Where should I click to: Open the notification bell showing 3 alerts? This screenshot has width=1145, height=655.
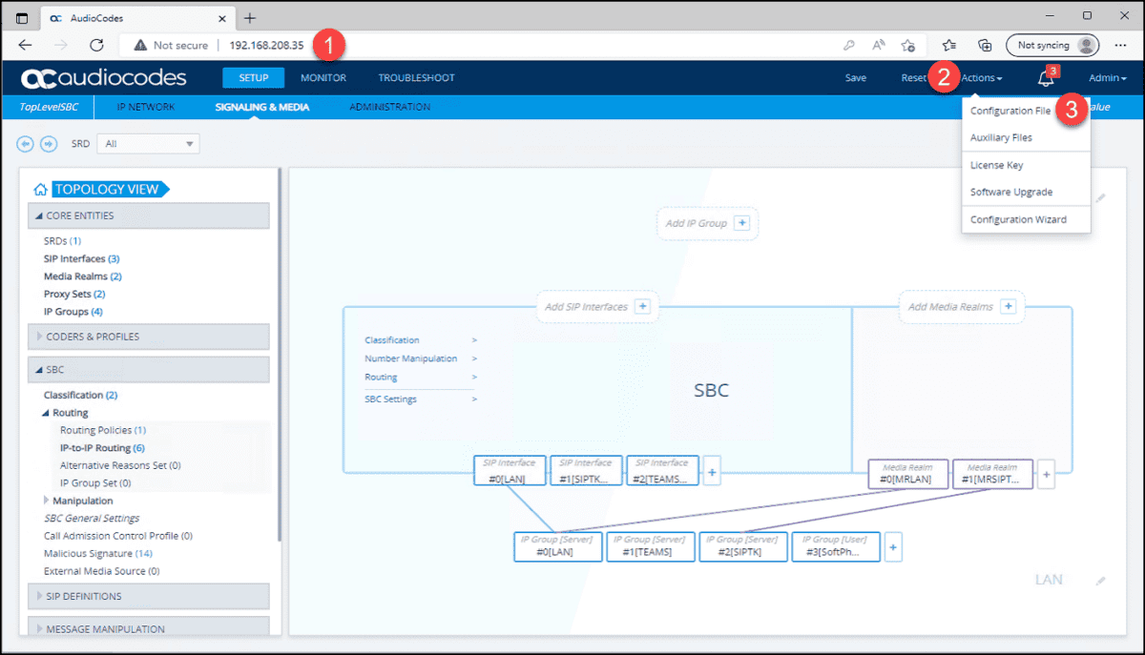(x=1045, y=77)
